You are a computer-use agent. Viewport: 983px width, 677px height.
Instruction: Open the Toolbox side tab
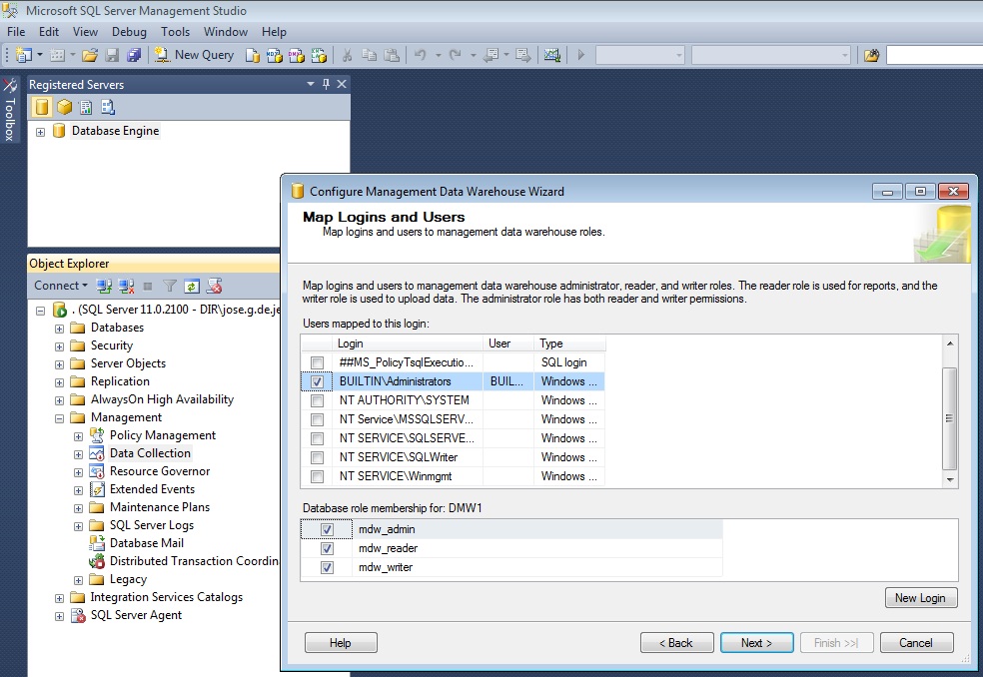click(9, 109)
